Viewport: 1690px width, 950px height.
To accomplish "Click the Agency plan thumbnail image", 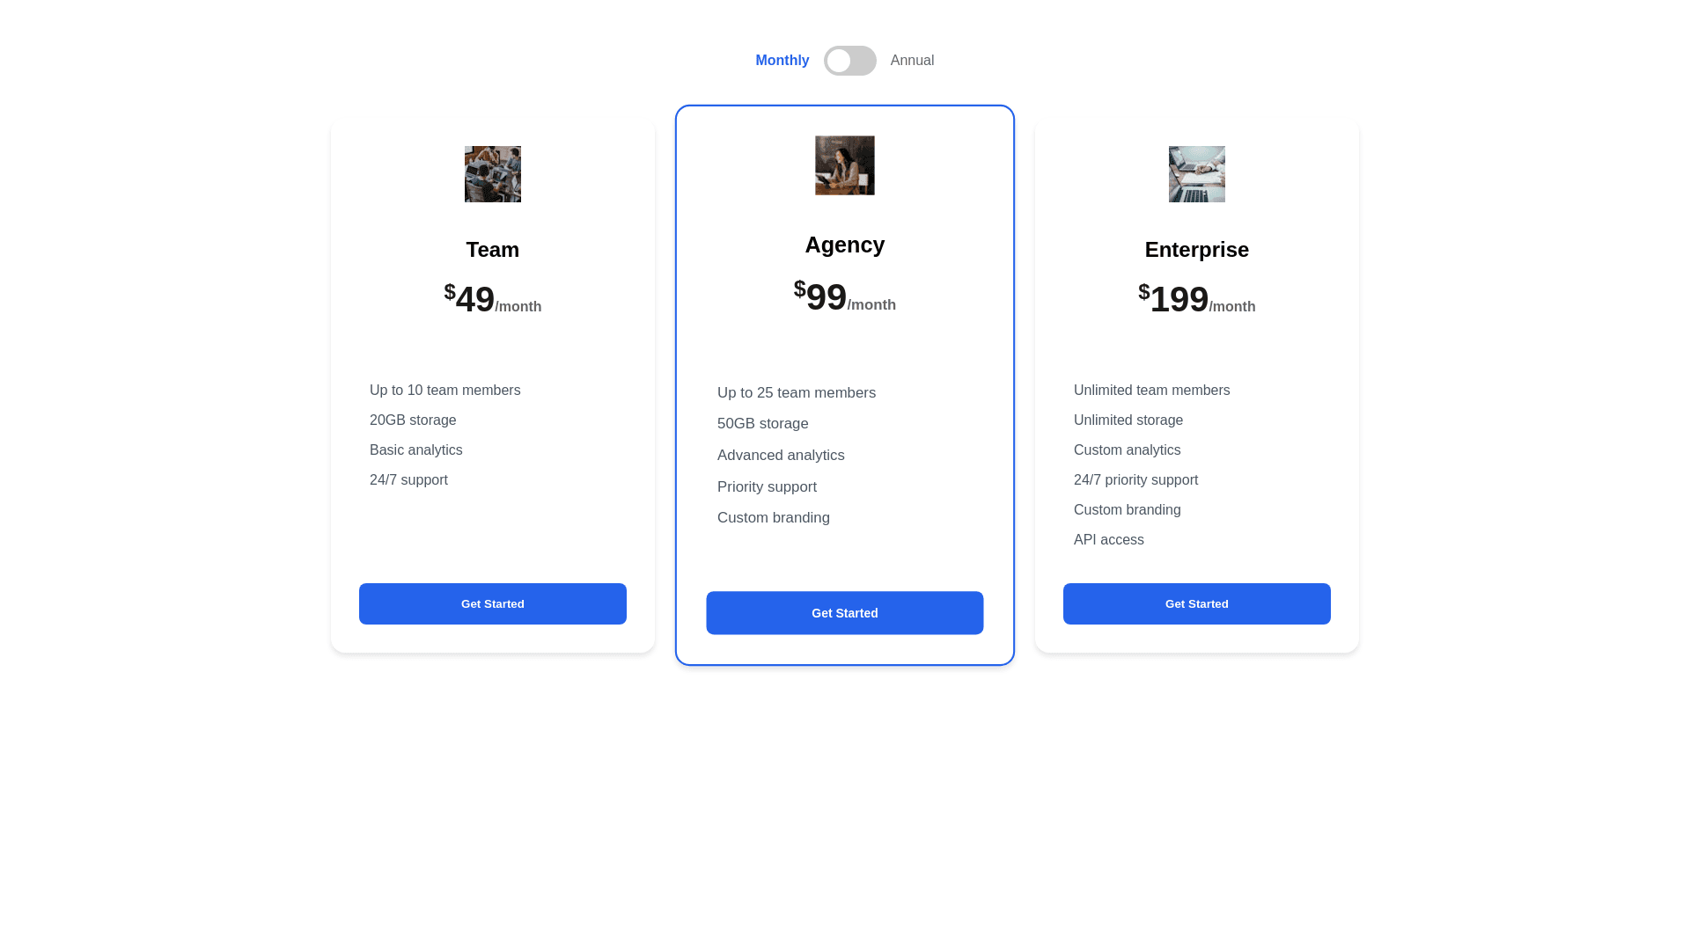I will click(844, 165).
